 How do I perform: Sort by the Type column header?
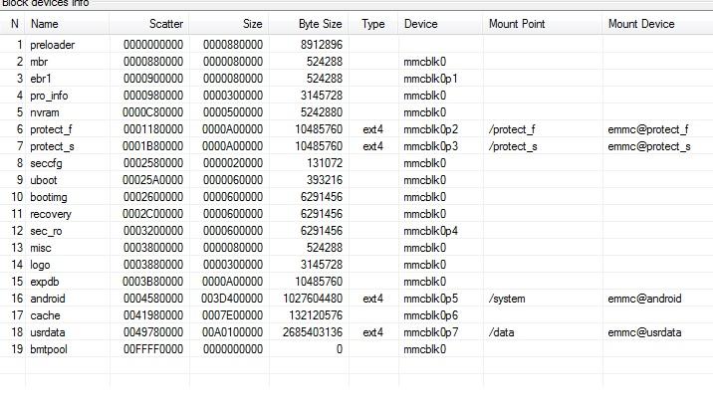point(373,24)
